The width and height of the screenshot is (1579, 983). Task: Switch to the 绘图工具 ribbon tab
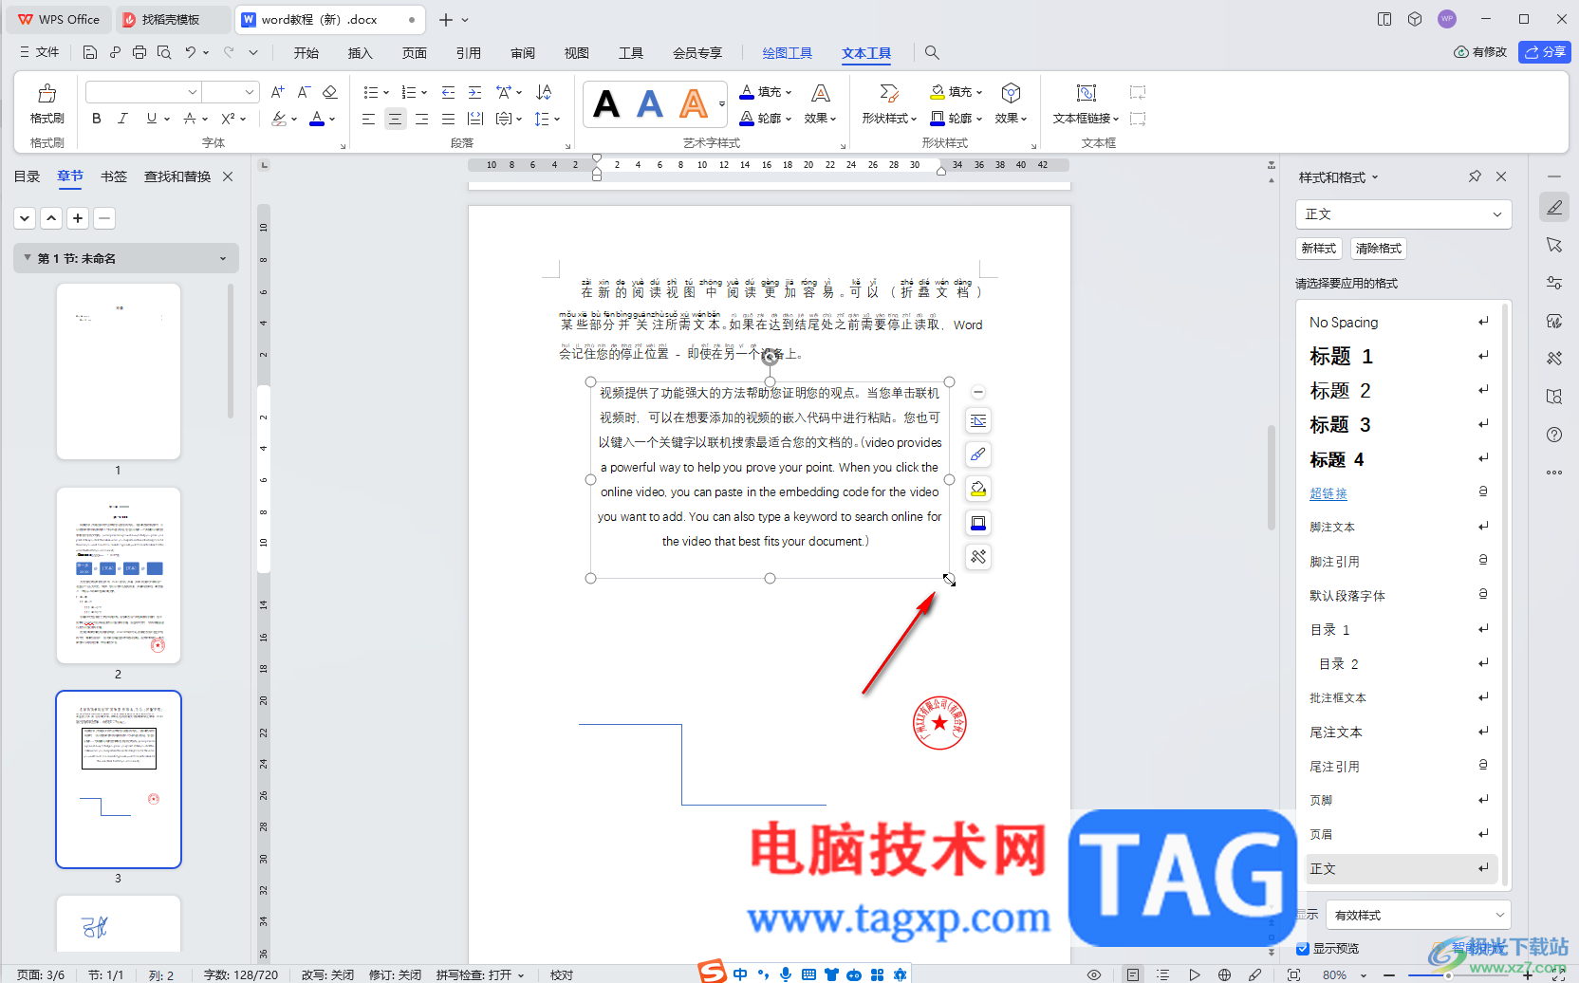click(788, 52)
